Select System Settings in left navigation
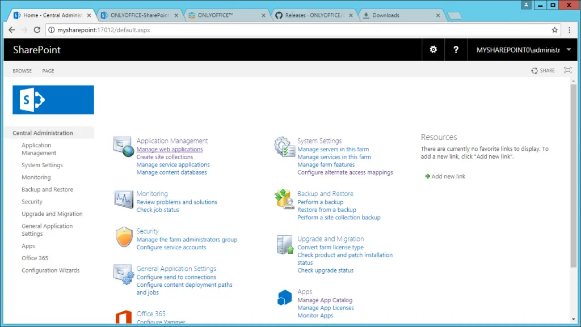This screenshot has height=327, width=581. 42,165
